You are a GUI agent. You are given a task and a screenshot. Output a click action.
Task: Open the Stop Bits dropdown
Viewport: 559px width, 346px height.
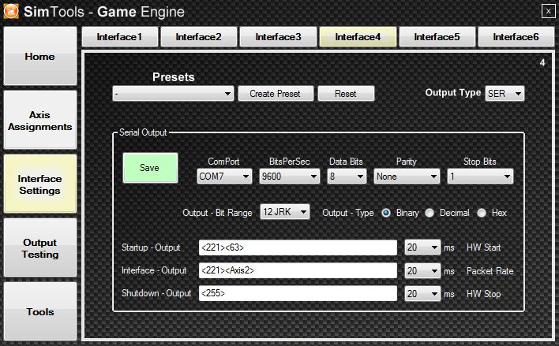click(480, 177)
